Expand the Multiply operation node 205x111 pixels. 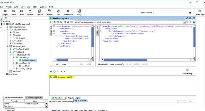(x=10, y=41)
